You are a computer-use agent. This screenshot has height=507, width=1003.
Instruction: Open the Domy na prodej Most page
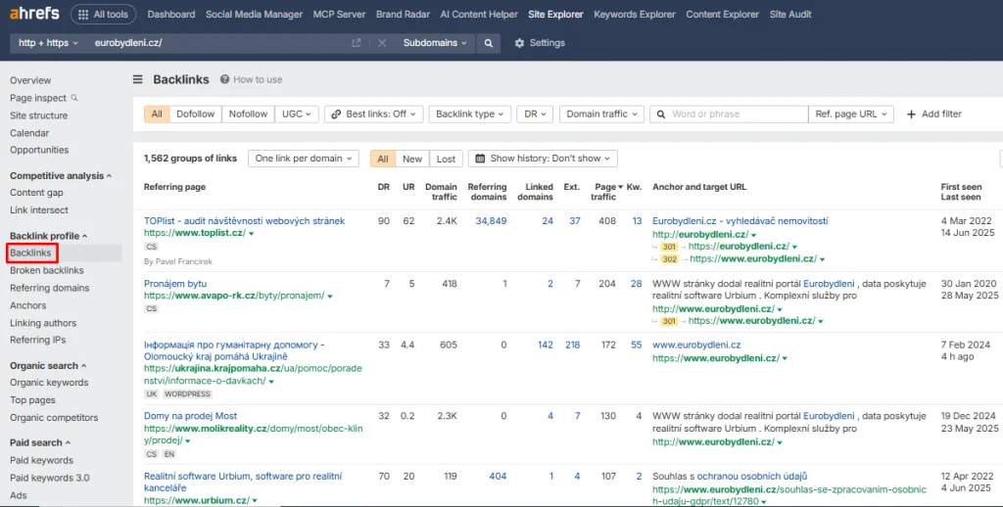pyautogui.click(x=191, y=416)
